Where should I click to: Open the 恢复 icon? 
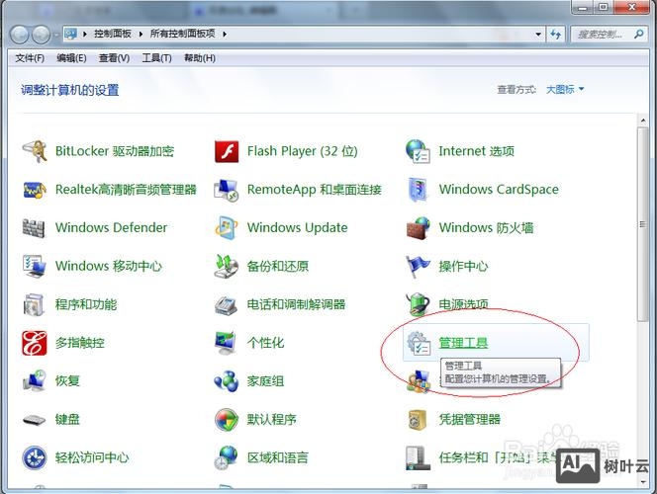(35, 380)
